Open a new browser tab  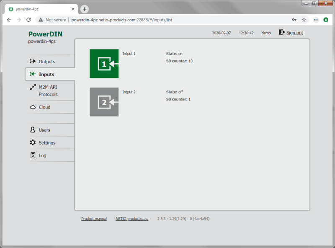click(x=84, y=8)
